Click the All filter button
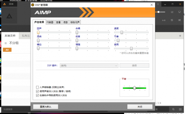Viewport: 185px width, 114px height. pos(7,50)
